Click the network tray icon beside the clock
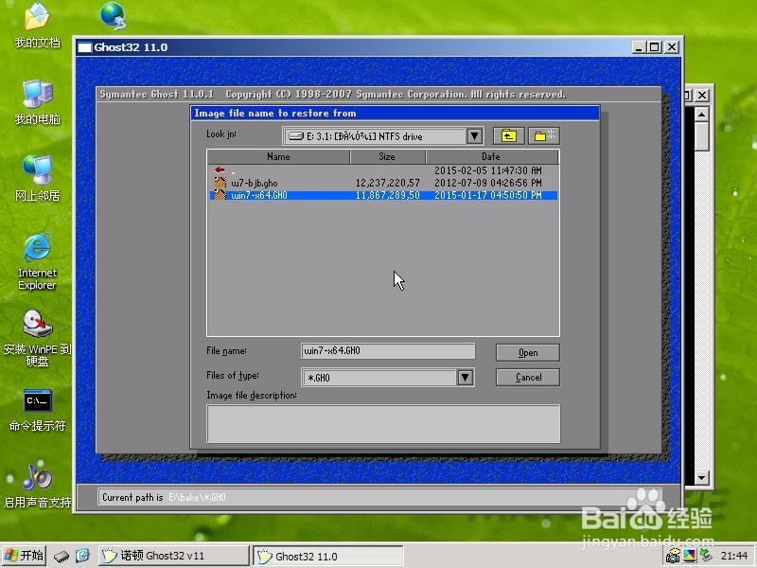The height and width of the screenshot is (568, 757). 706,556
